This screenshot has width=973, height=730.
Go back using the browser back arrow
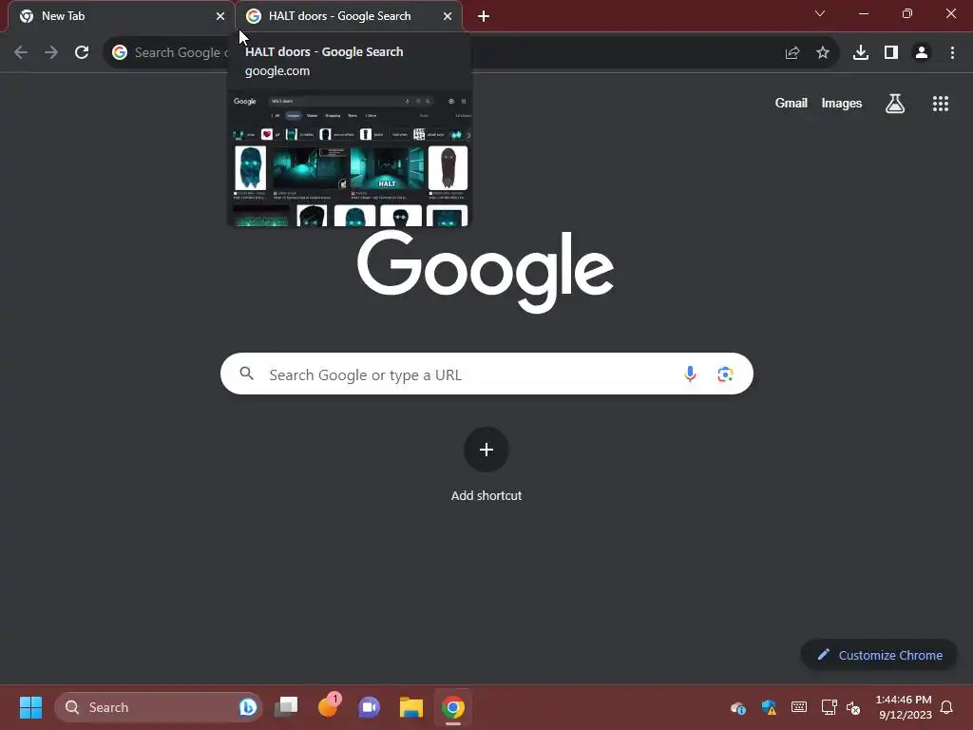pyautogui.click(x=21, y=53)
